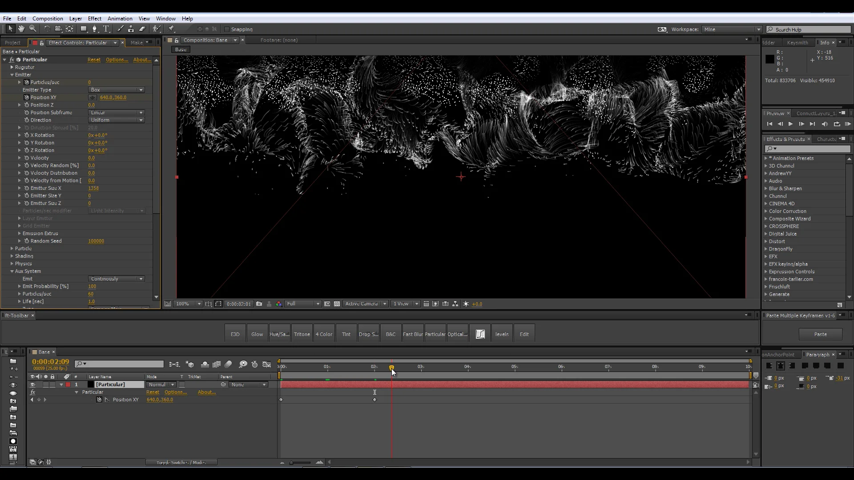Viewport: 854px width, 480px height.
Task: Click the Options button for Particular
Action: coord(117,60)
